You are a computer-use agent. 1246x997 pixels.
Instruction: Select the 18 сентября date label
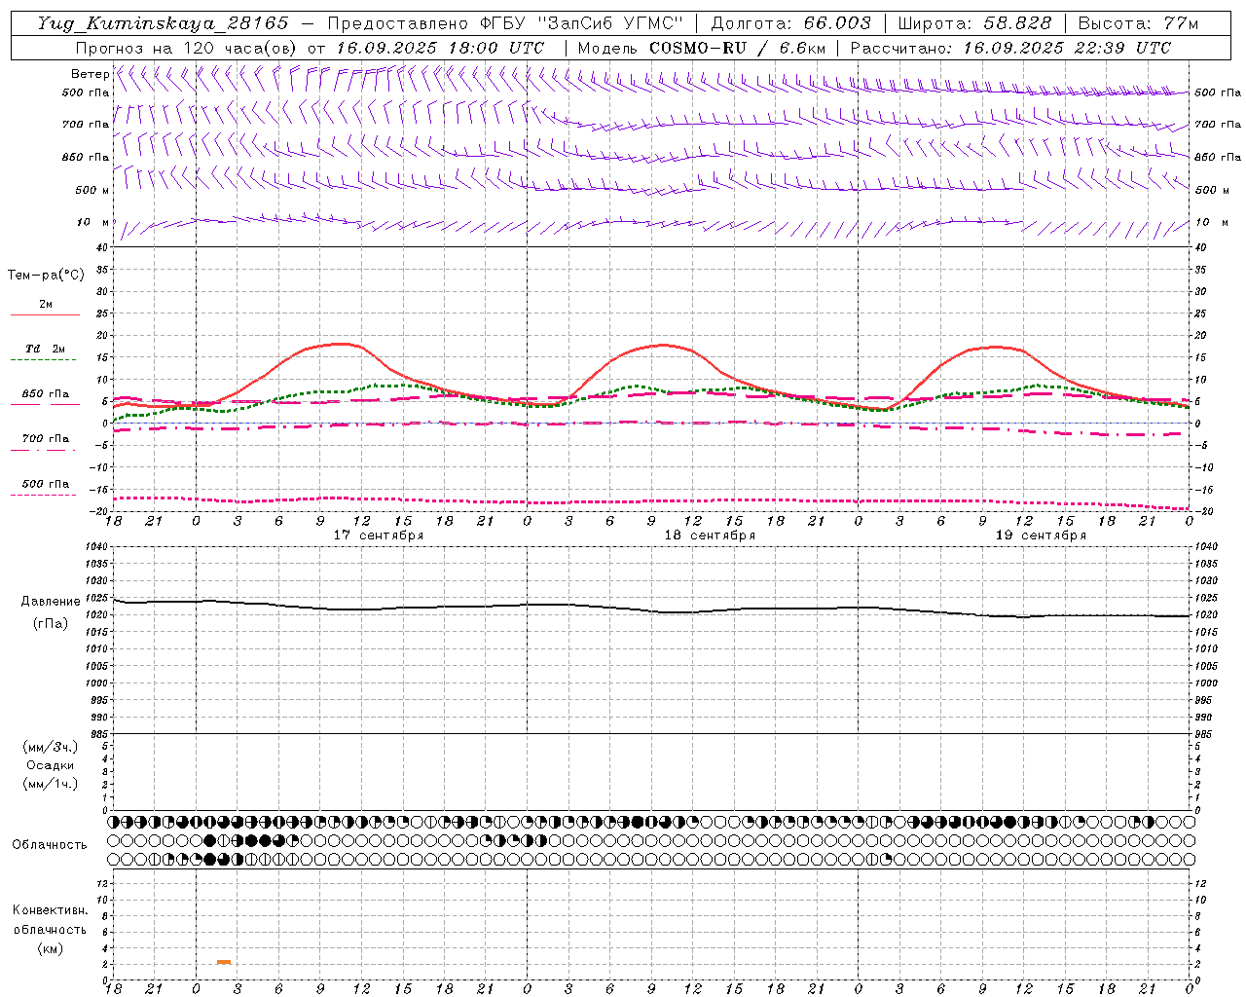710,535
